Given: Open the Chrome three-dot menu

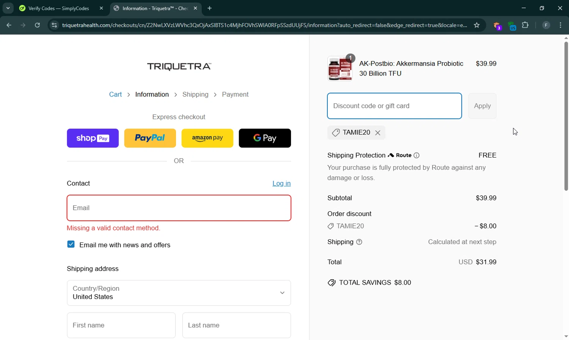Looking at the screenshot, I should click(x=561, y=25).
